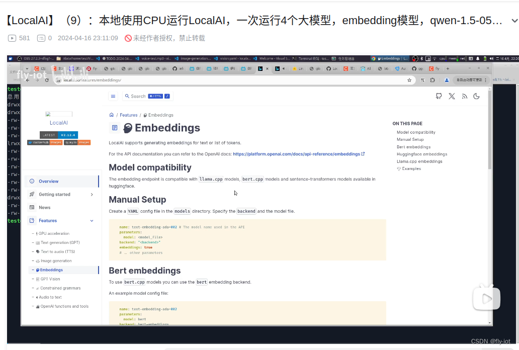This screenshot has width=519, height=350.
Task: Open the RSS feed icon
Action: [465, 97]
